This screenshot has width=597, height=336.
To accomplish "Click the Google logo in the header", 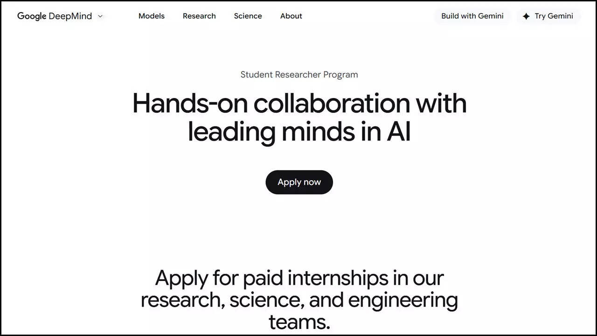I will click(x=31, y=16).
